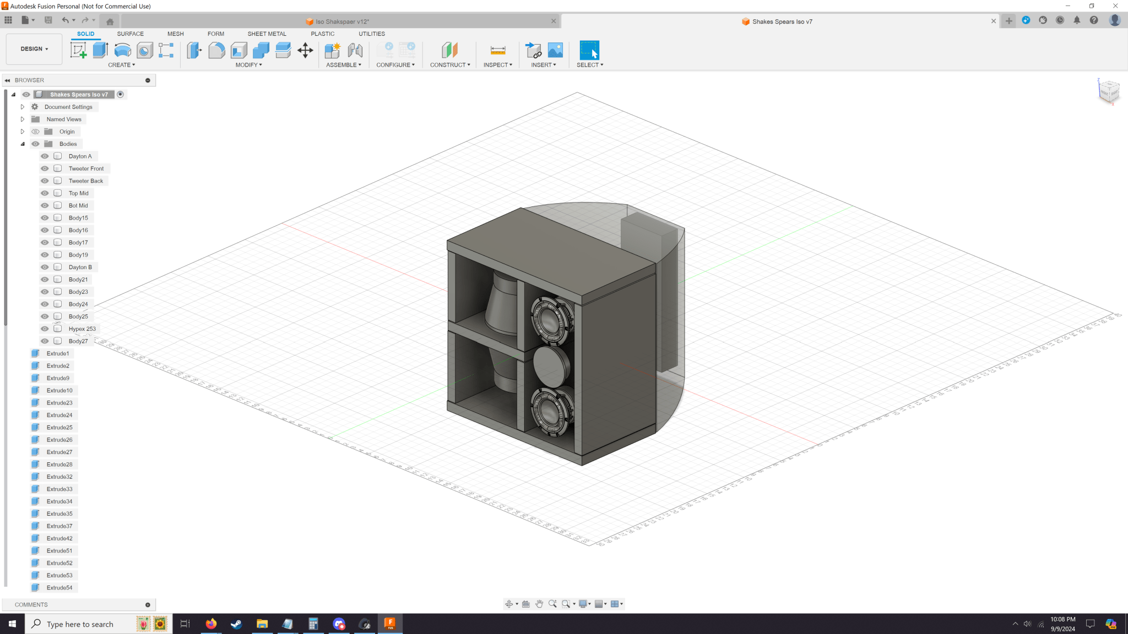Switch to the SHEET METAL tab
Screen dimensions: 1128x634
click(x=267, y=34)
